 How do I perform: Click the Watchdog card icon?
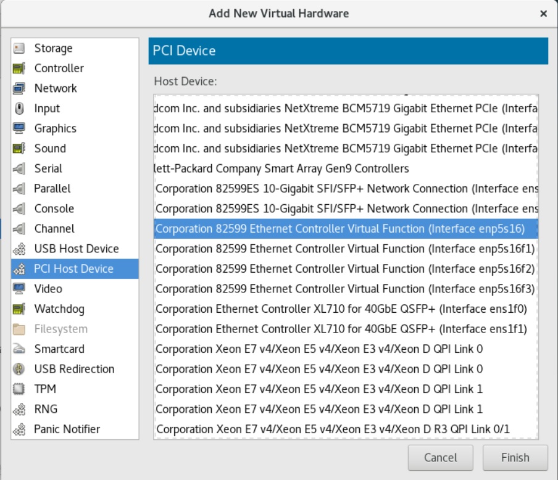click(19, 309)
